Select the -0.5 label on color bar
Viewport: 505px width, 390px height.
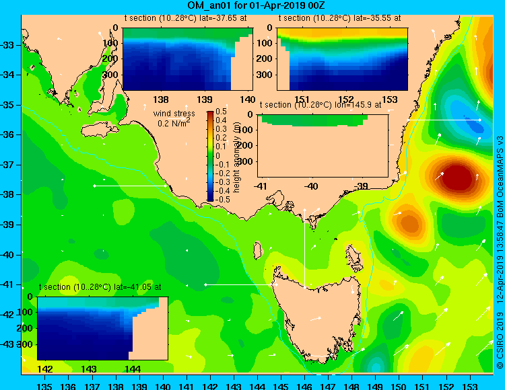coord(222,200)
